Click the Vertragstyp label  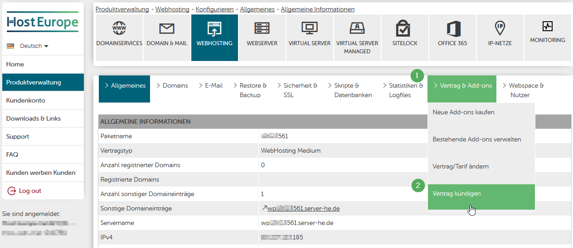pos(117,150)
